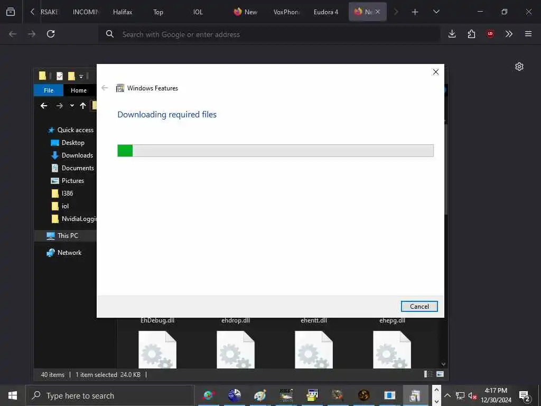Image resolution: width=541 pixels, height=406 pixels.
Task: Switch to the INCOMING browser tab
Action: [86, 12]
